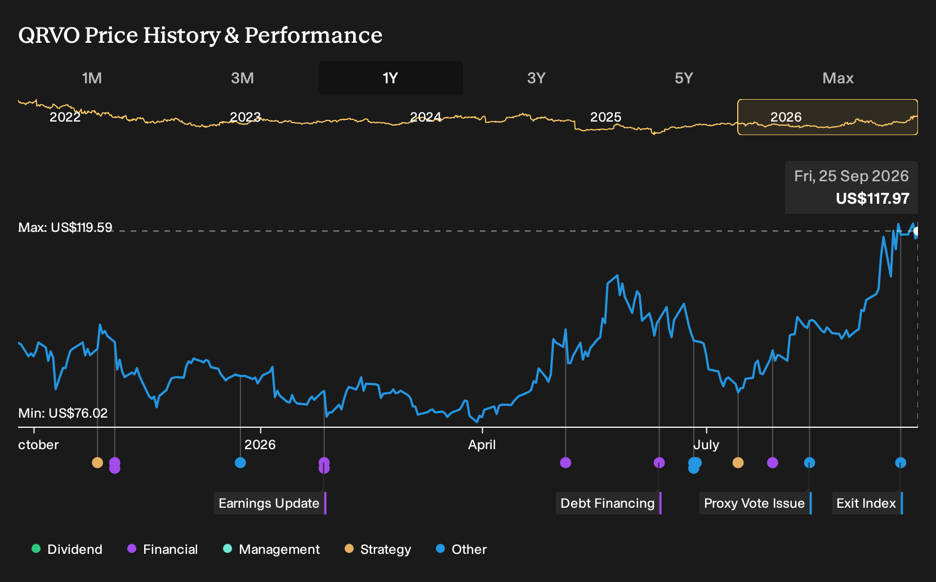The width and height of the screenshot is (936, 582).
Task: Click the blue dot above Exit Index label
Action: [x=901, y=463]
